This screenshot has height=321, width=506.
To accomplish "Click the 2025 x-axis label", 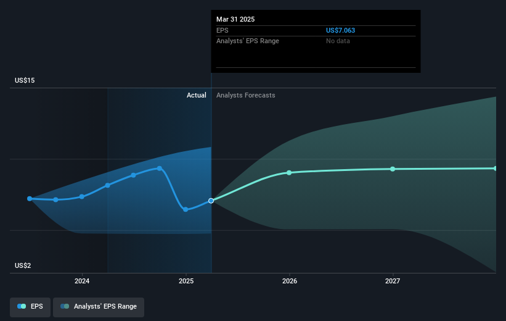I will tap(186, 281).
